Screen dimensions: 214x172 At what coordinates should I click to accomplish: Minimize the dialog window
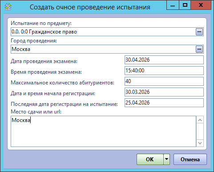(173, 5)
